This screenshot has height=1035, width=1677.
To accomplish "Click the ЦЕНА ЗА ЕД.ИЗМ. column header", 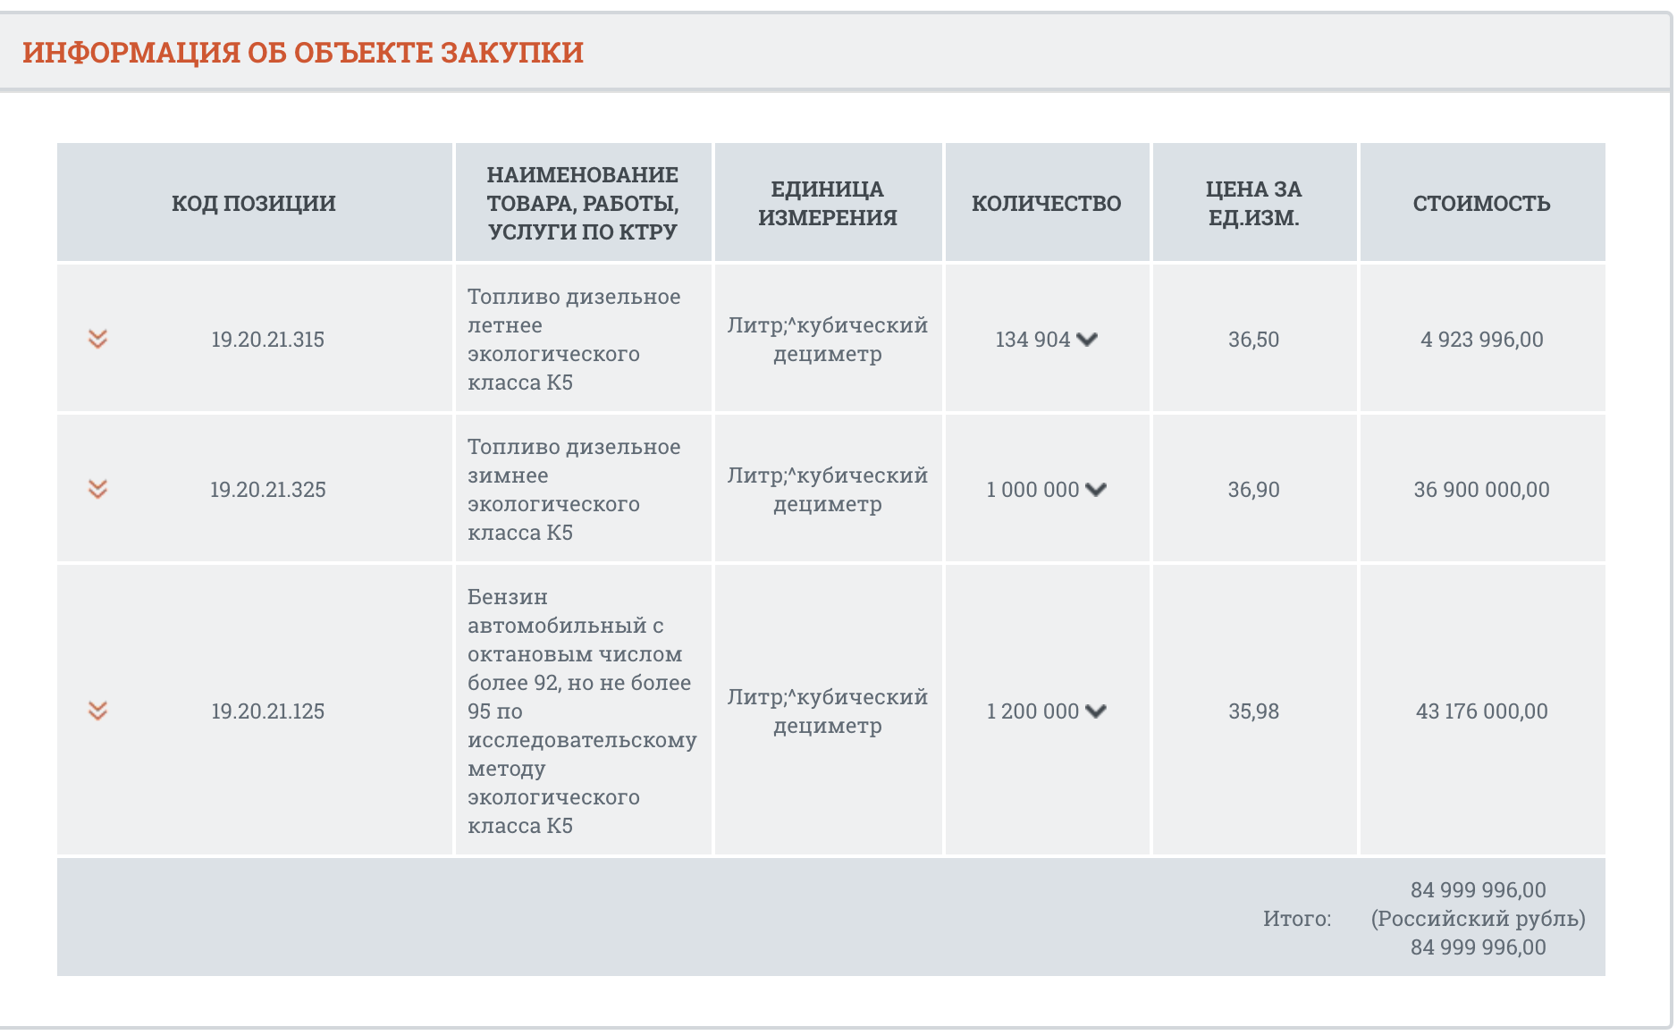I will click(1253, 203).
